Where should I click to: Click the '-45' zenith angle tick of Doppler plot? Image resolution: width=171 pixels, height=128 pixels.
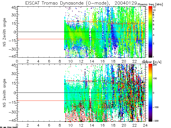(x=12, y=120)
